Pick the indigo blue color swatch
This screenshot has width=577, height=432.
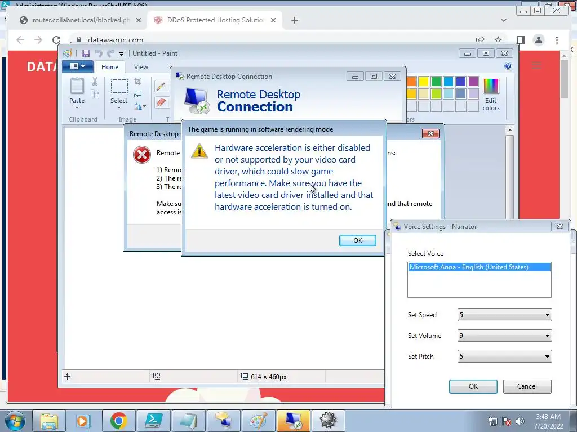point(461,81)
